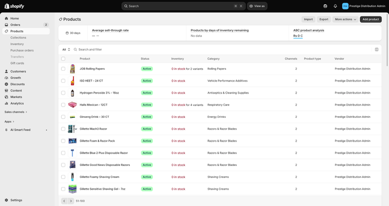Check the Gillette Mach3 Razor row

click(x=63, y=129)
